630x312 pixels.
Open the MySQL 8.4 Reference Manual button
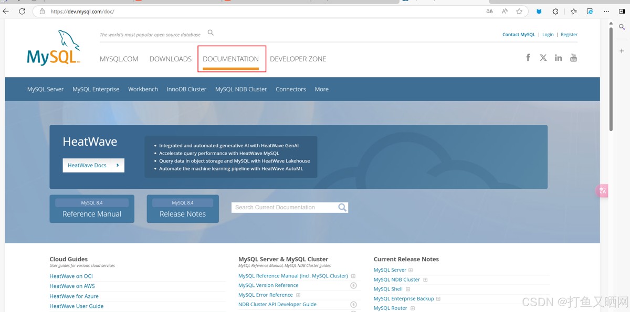point(92,209)
